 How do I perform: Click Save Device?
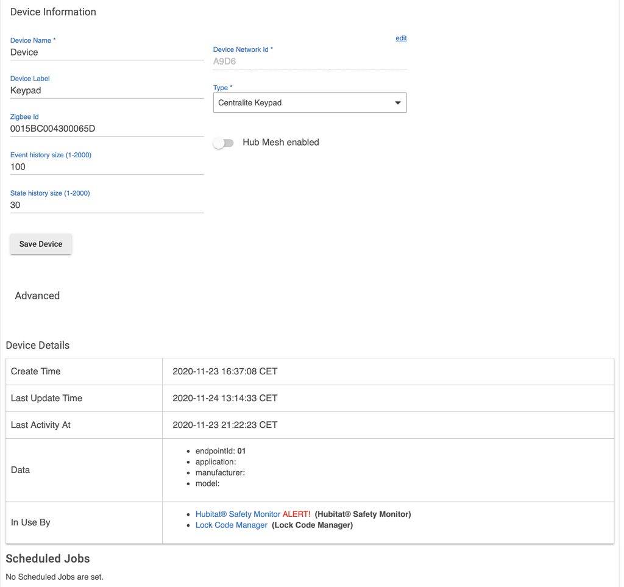[x=41, y=244]
